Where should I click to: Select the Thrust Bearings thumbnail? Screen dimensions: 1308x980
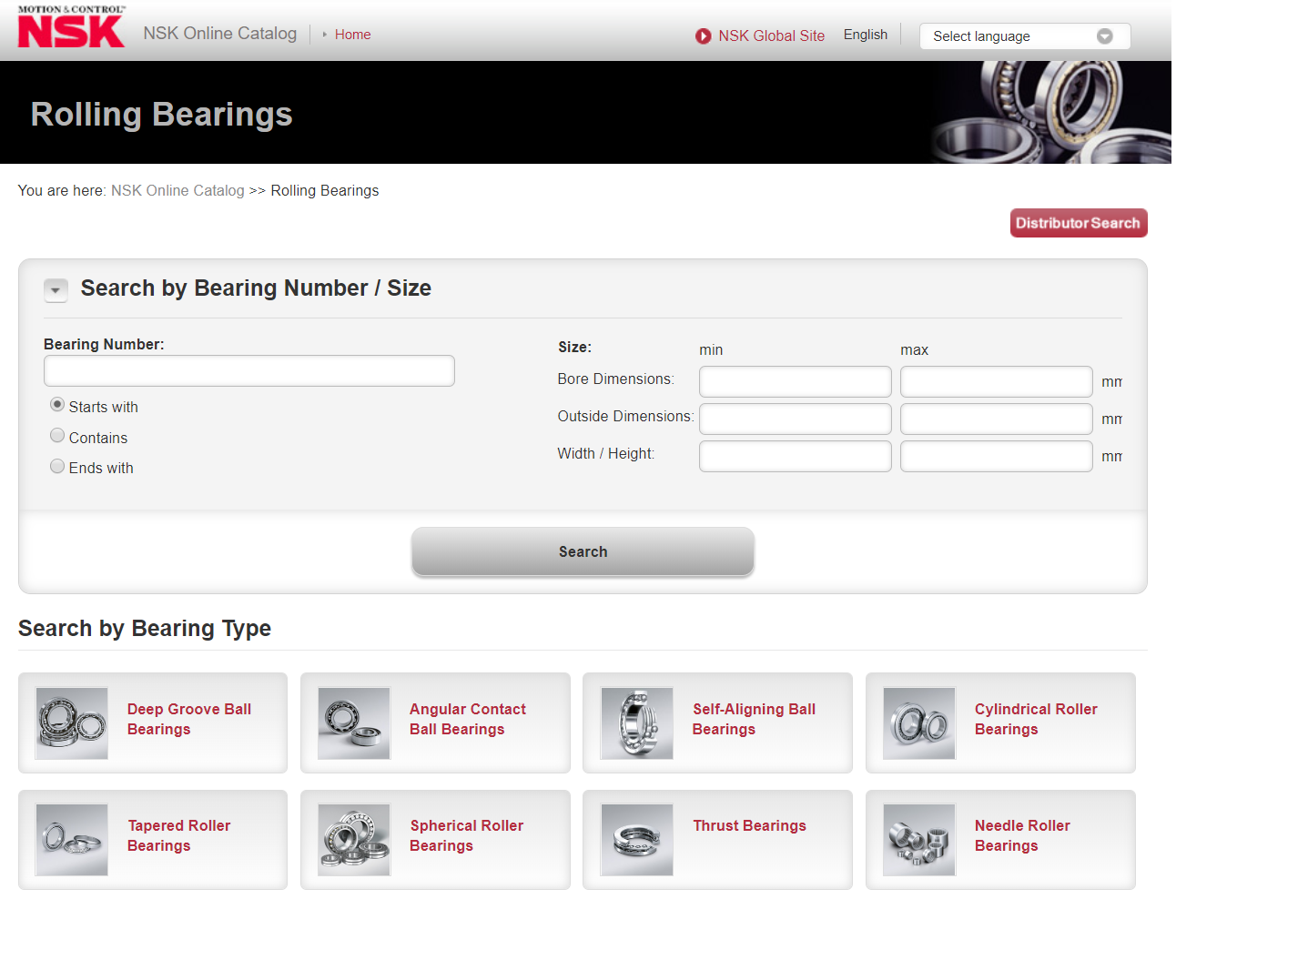[636, 839]
